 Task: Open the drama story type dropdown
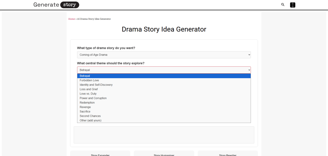[164, 55]
